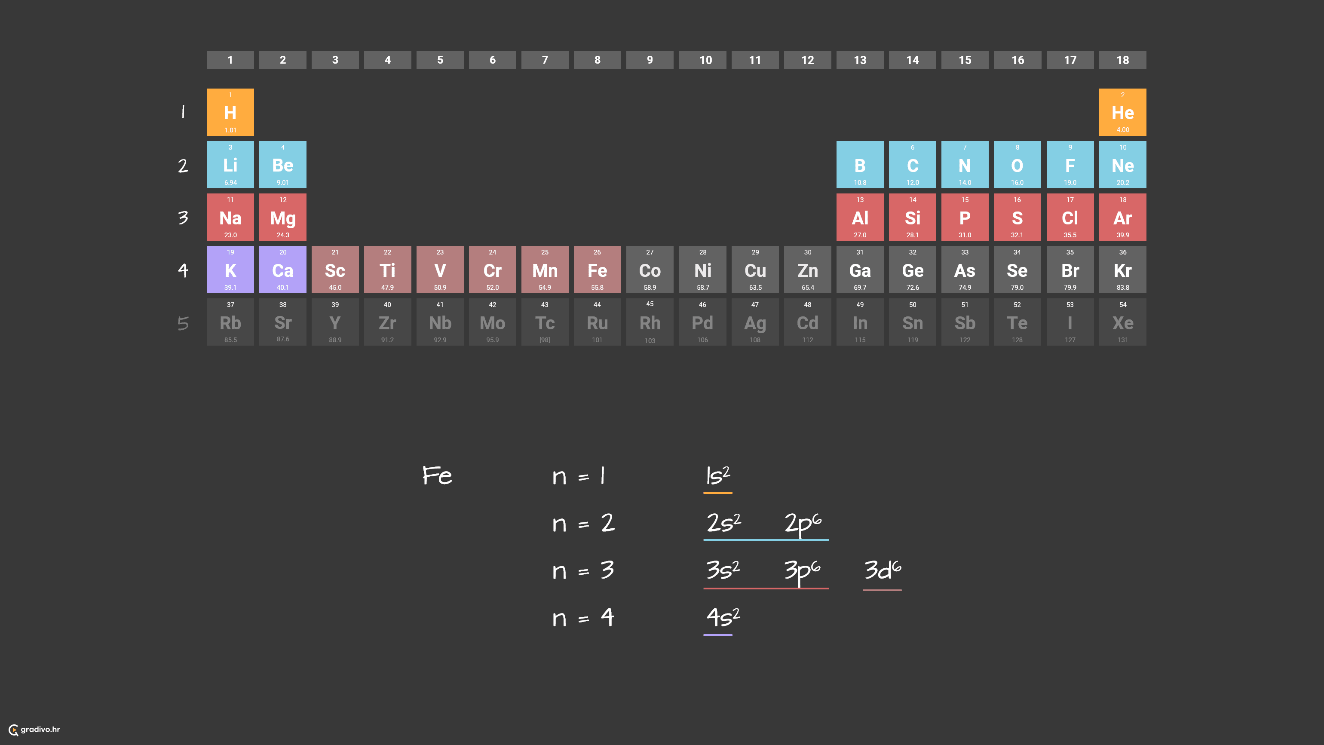The width and height of the screenshot is (1324, 745).
Task: Select the Chlorine element tile
Action: pyautogui.click(x=1070, y=217)
